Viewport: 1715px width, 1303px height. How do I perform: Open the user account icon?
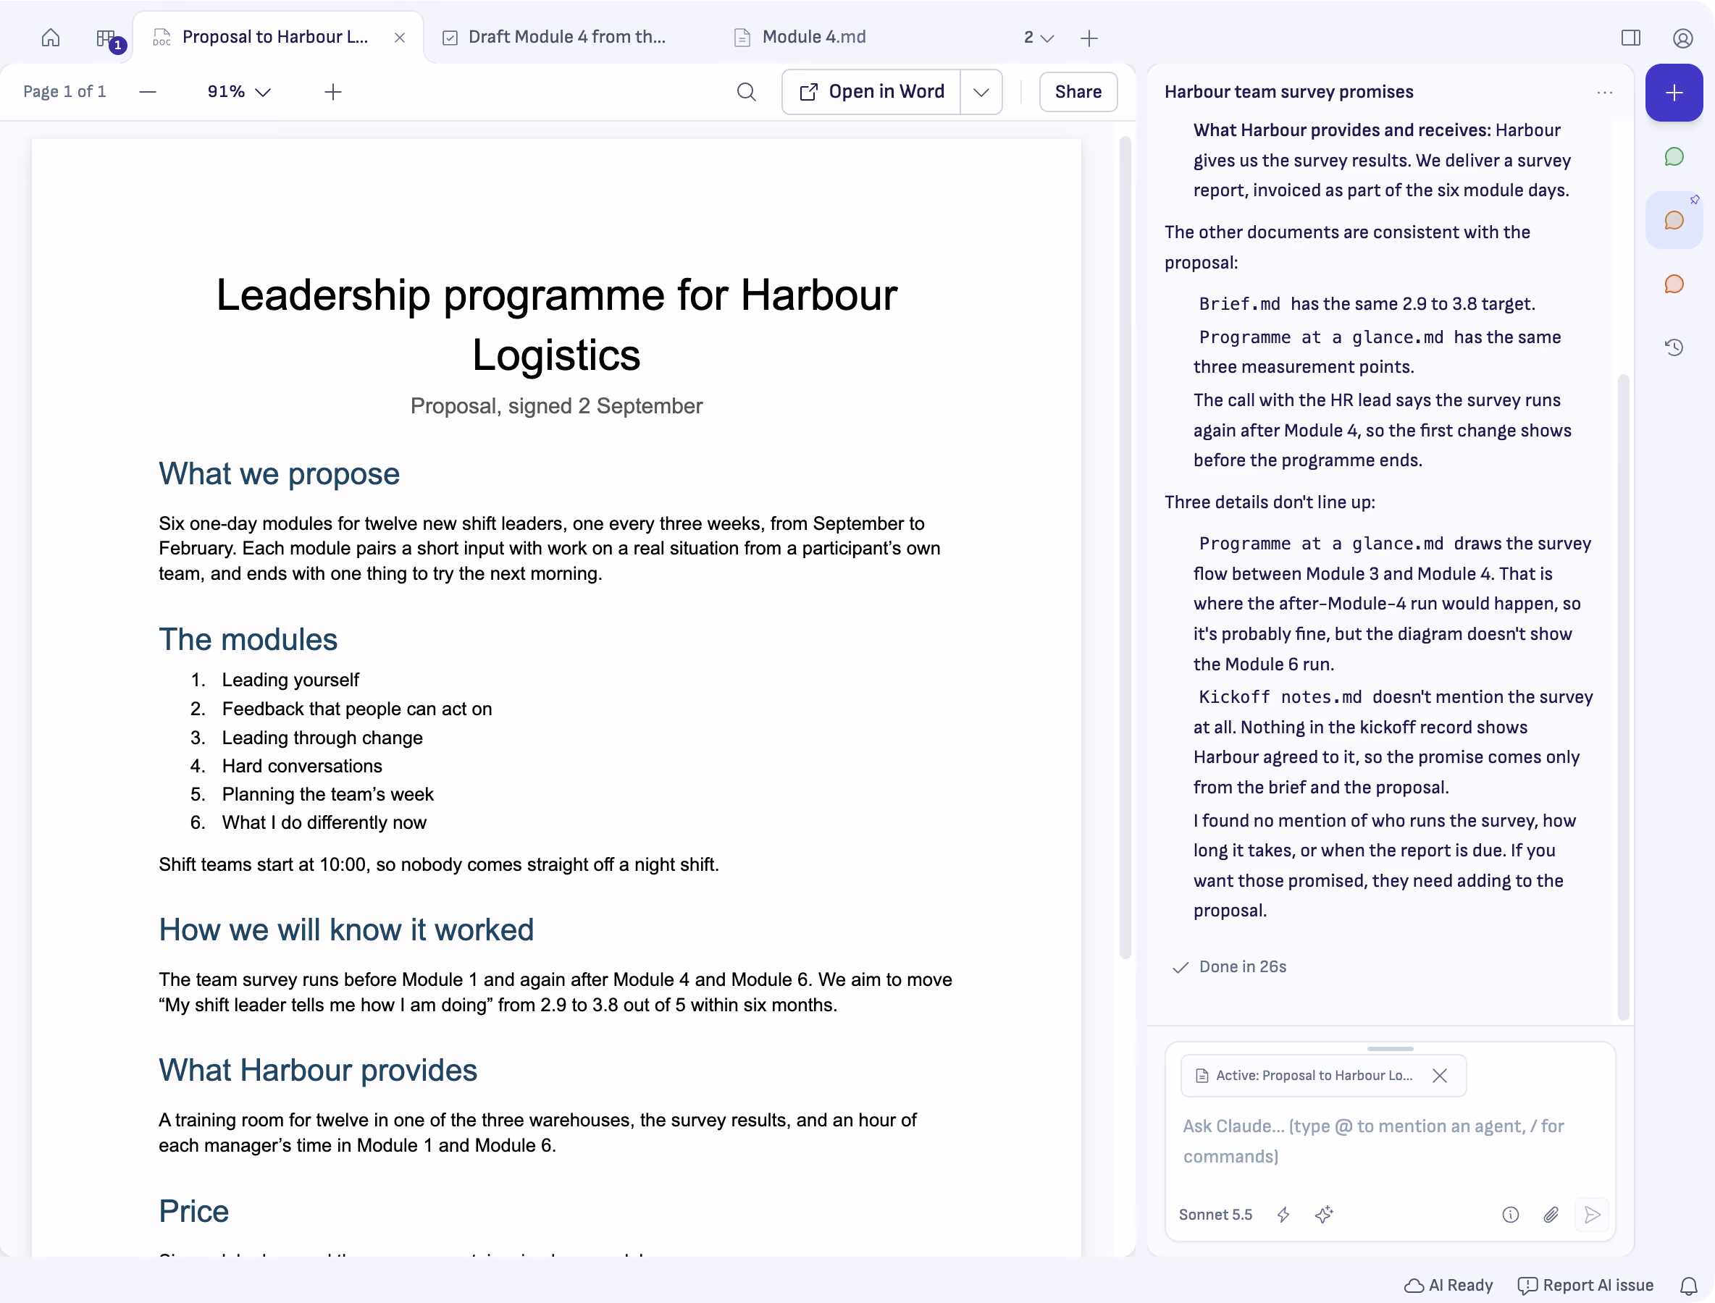1682,38
